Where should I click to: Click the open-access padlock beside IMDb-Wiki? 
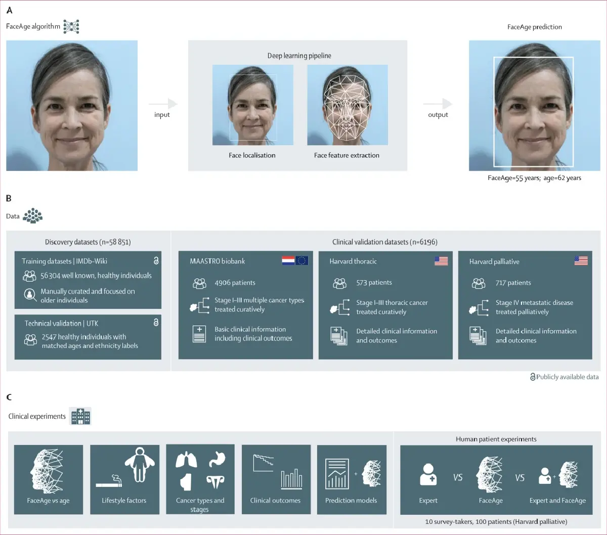[156, 261]
